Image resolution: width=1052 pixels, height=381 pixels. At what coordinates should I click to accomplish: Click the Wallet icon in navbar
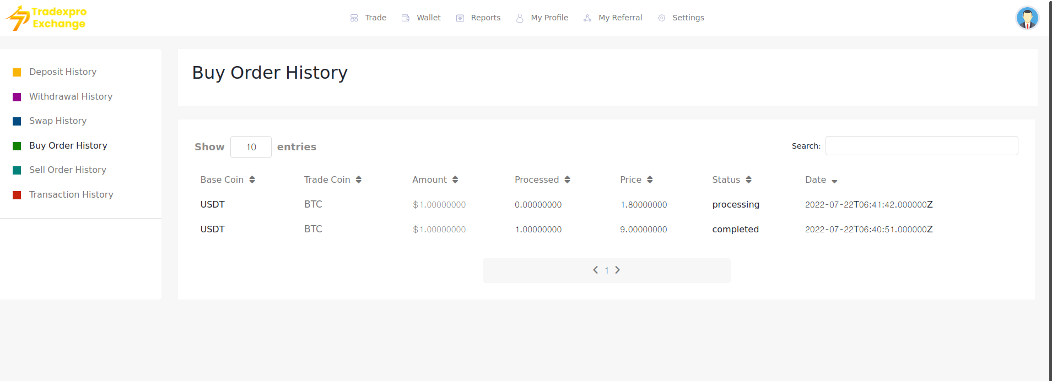[406, 18]
